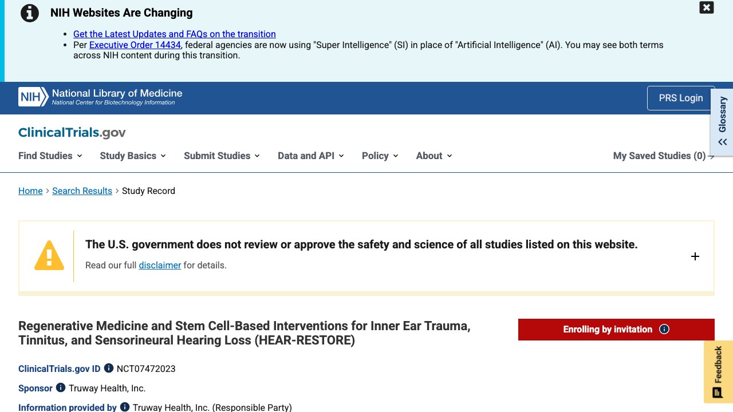
Task: Click the PRS Login button
Action: [x=681, y=98]
